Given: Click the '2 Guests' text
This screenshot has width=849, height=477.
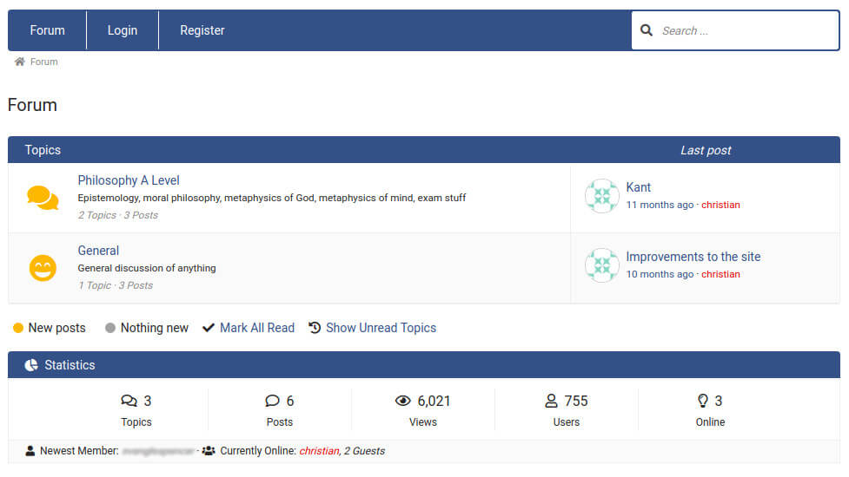Looking at the screenshot, I should pos(364,451).
